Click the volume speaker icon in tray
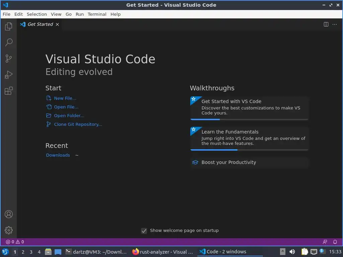This screenshot has height=257, width=343. [292, 252]
